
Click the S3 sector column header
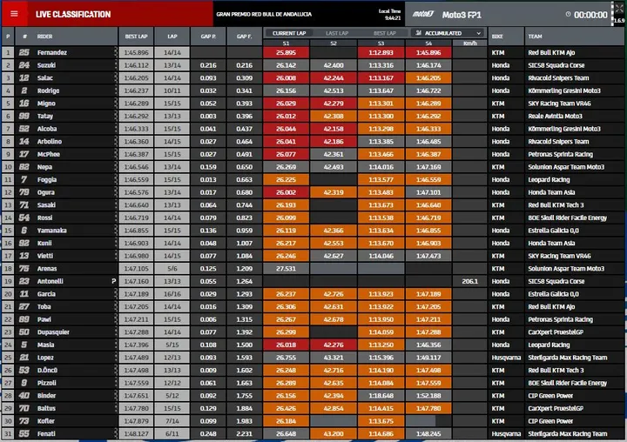381,44
